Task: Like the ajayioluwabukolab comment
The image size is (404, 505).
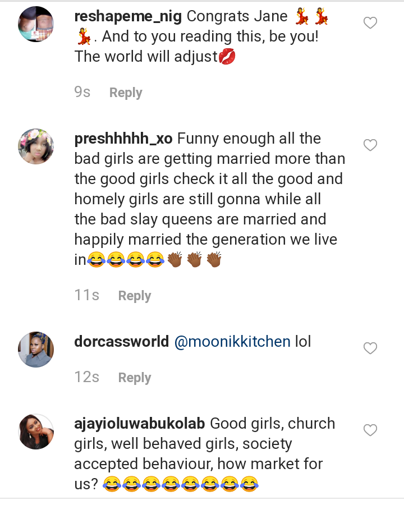Action: click(370, 430)
